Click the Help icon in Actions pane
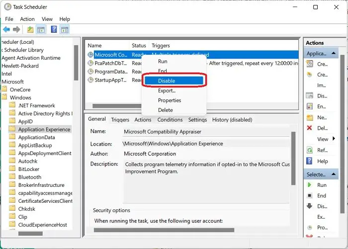 click(309, 161)
